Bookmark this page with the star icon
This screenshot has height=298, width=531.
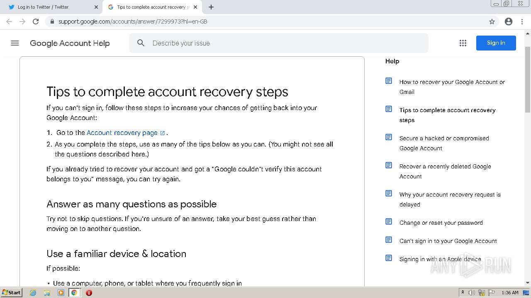click(492, 22)
